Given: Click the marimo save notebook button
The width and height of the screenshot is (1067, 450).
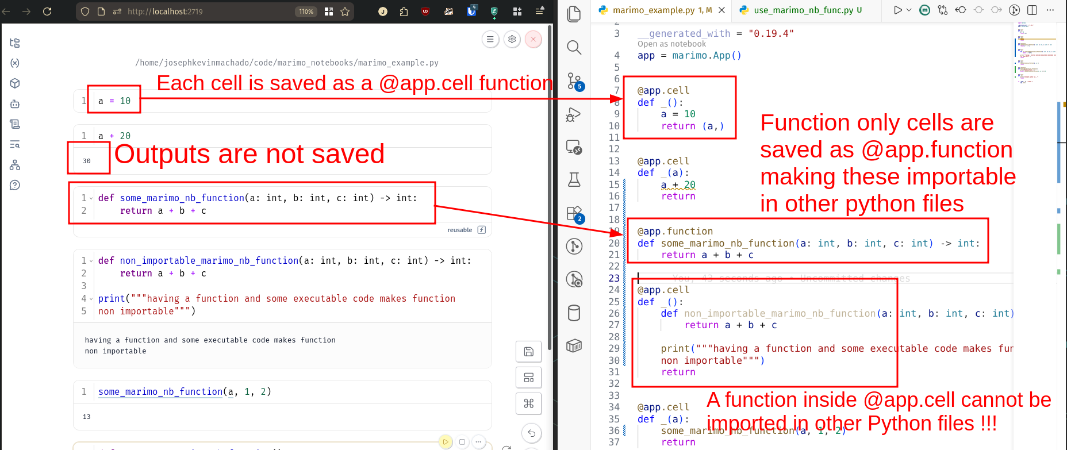Looking at the screenshot, I should click(x=528, y=352).
